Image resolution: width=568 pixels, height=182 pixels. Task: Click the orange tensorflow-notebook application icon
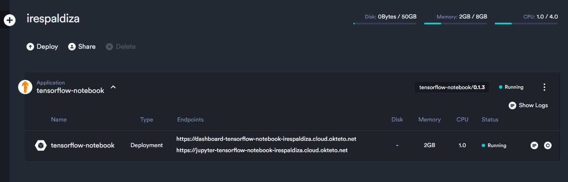pos(25,87)
